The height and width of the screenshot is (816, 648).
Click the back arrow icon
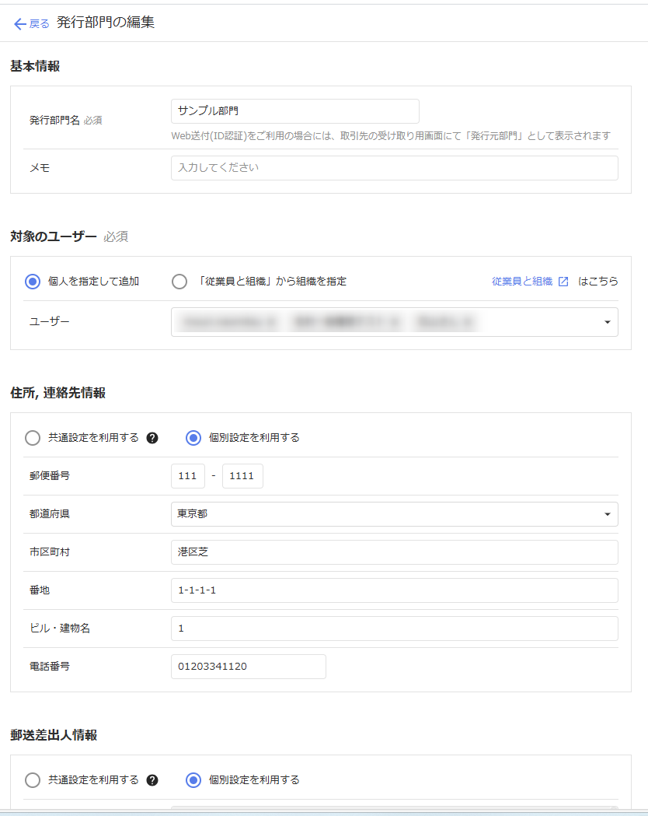click(20, 23)
